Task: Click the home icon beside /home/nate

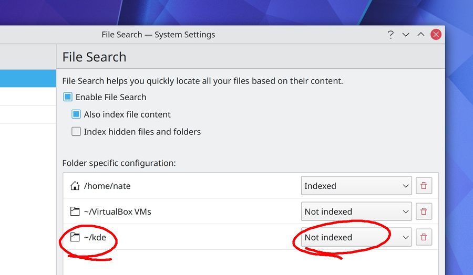Action: [x=75, y=186]
